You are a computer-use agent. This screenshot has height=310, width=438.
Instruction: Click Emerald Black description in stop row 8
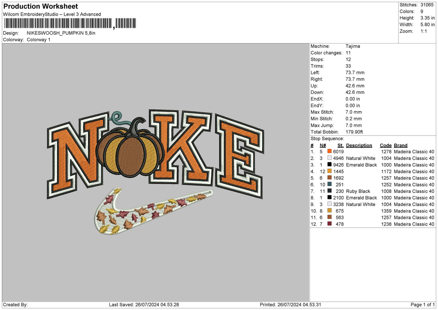point(361,198)
